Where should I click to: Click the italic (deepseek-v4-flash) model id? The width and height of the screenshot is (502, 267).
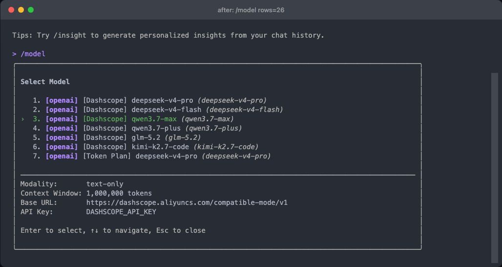(245, 110)
